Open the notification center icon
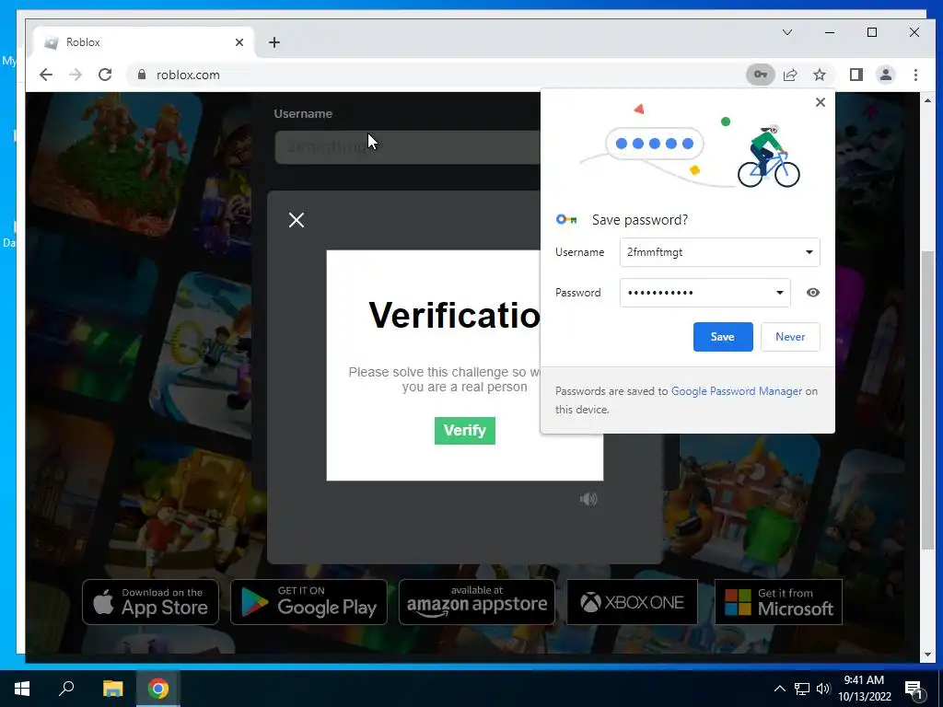943x707 pixels. pyautogui.click(x=913, y=690)
